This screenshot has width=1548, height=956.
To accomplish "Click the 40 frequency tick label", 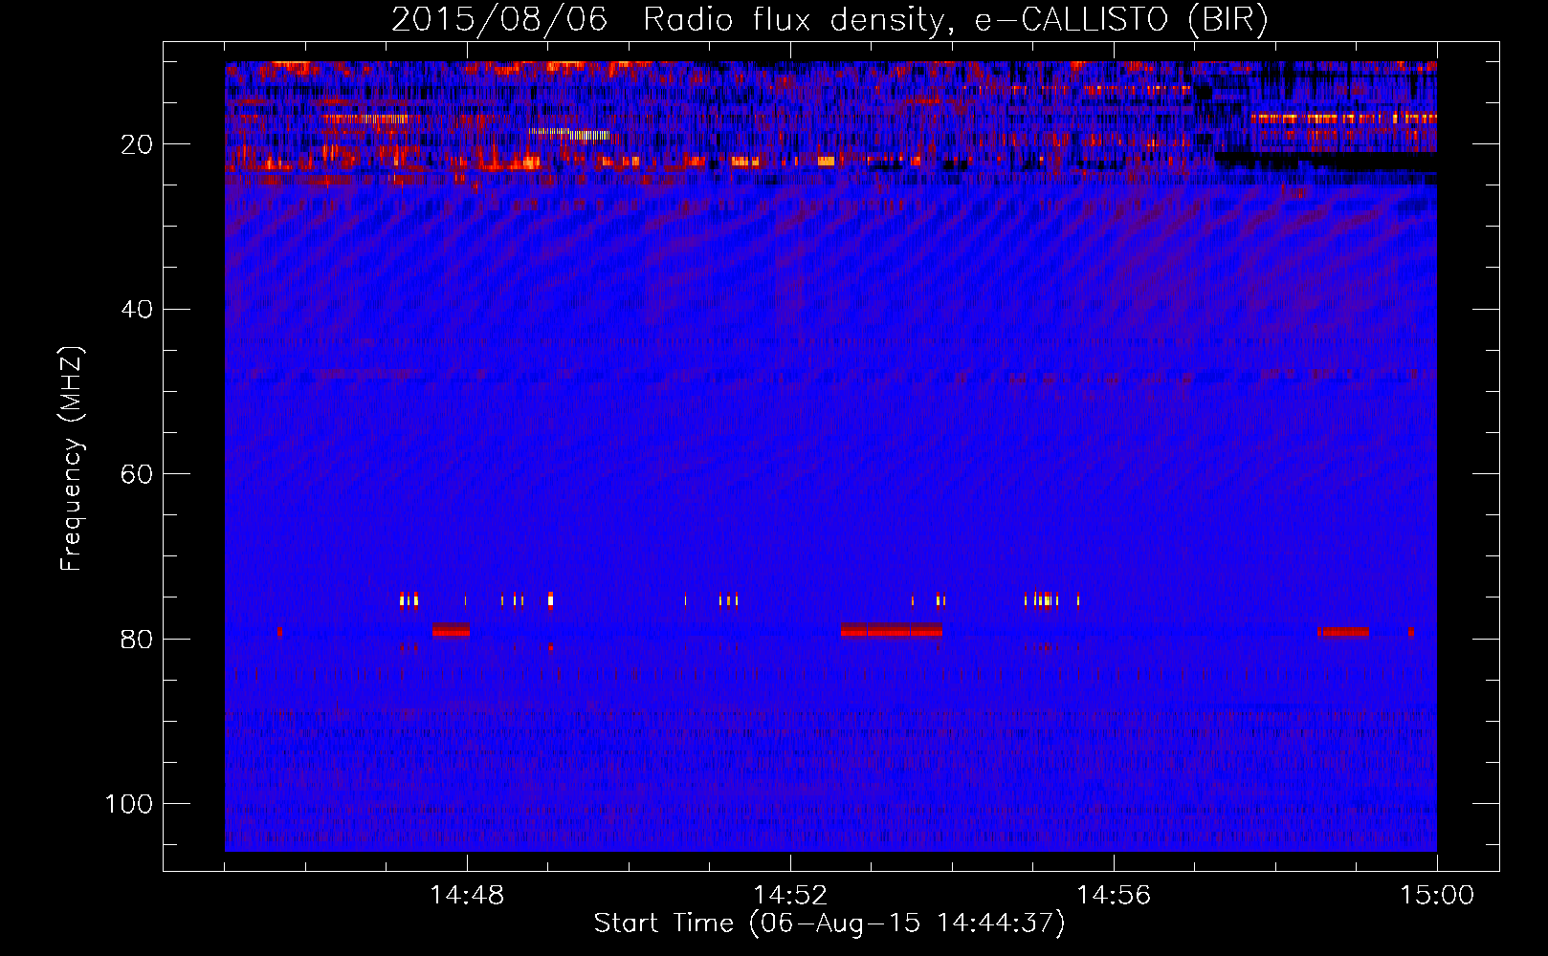I will coord(137,310).
